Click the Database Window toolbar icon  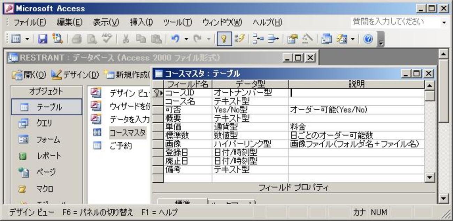(327, 39)
